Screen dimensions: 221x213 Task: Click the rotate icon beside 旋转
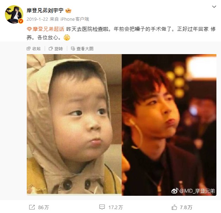[x=51, y=49]
